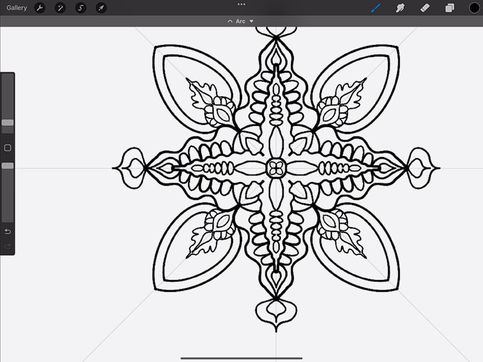483x362 pixels.
Task: Activate the Selection tool
Action: click(81, 8)
